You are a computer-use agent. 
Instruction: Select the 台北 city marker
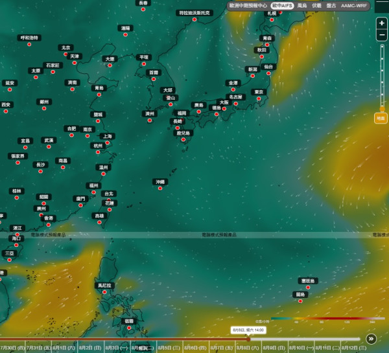(109, 199)
